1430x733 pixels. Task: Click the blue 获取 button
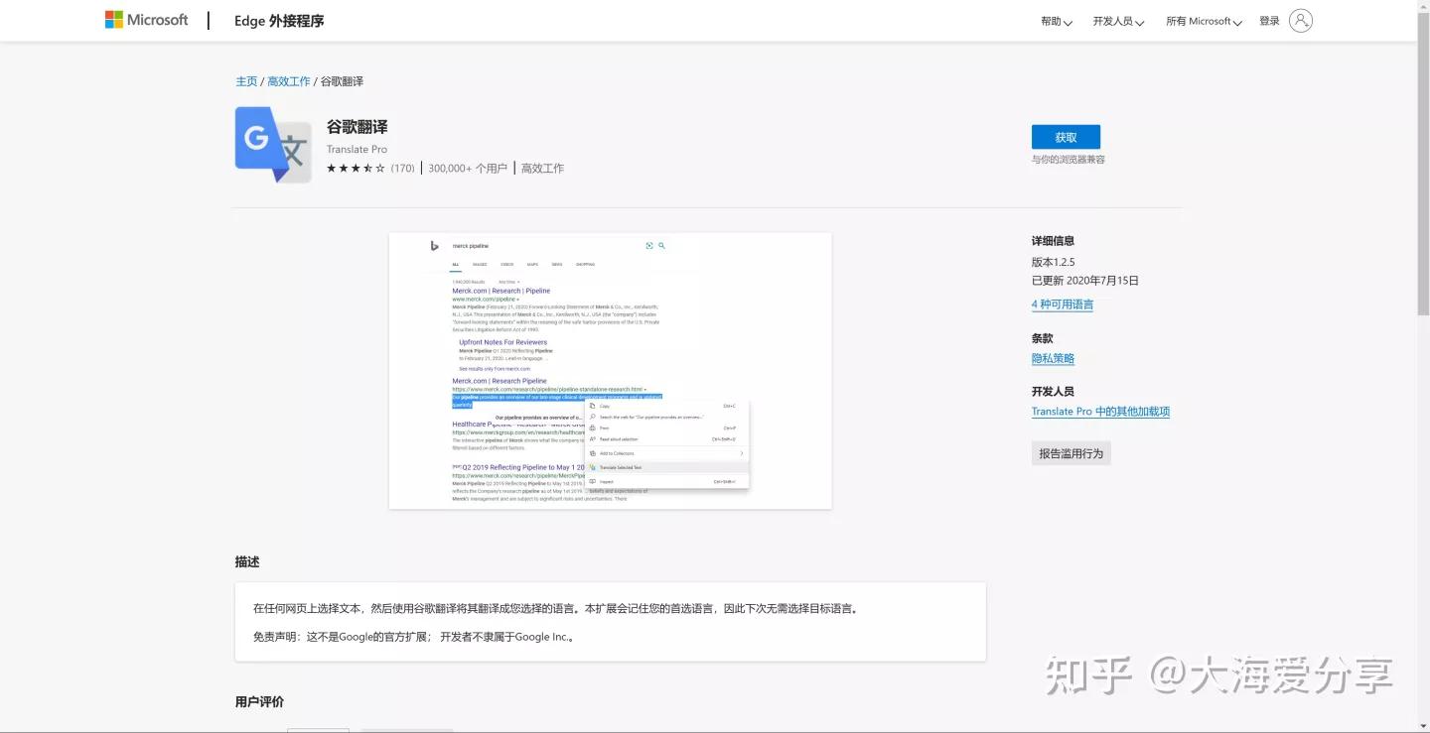click(x=1065, y=136)
